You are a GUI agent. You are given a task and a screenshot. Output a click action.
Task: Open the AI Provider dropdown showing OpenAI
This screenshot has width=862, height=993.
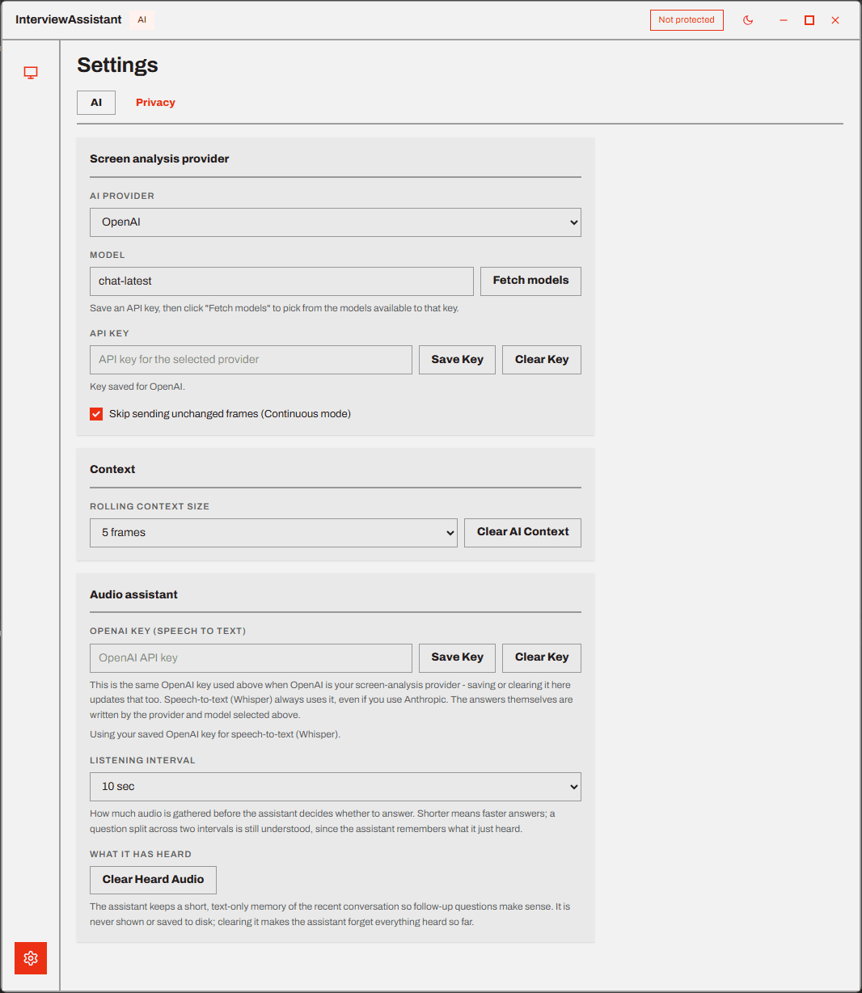[x=336, y=222]
